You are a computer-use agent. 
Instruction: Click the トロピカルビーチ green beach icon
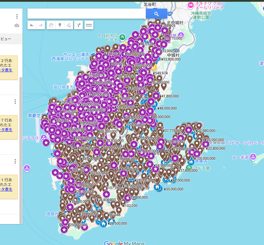point(122,37)
